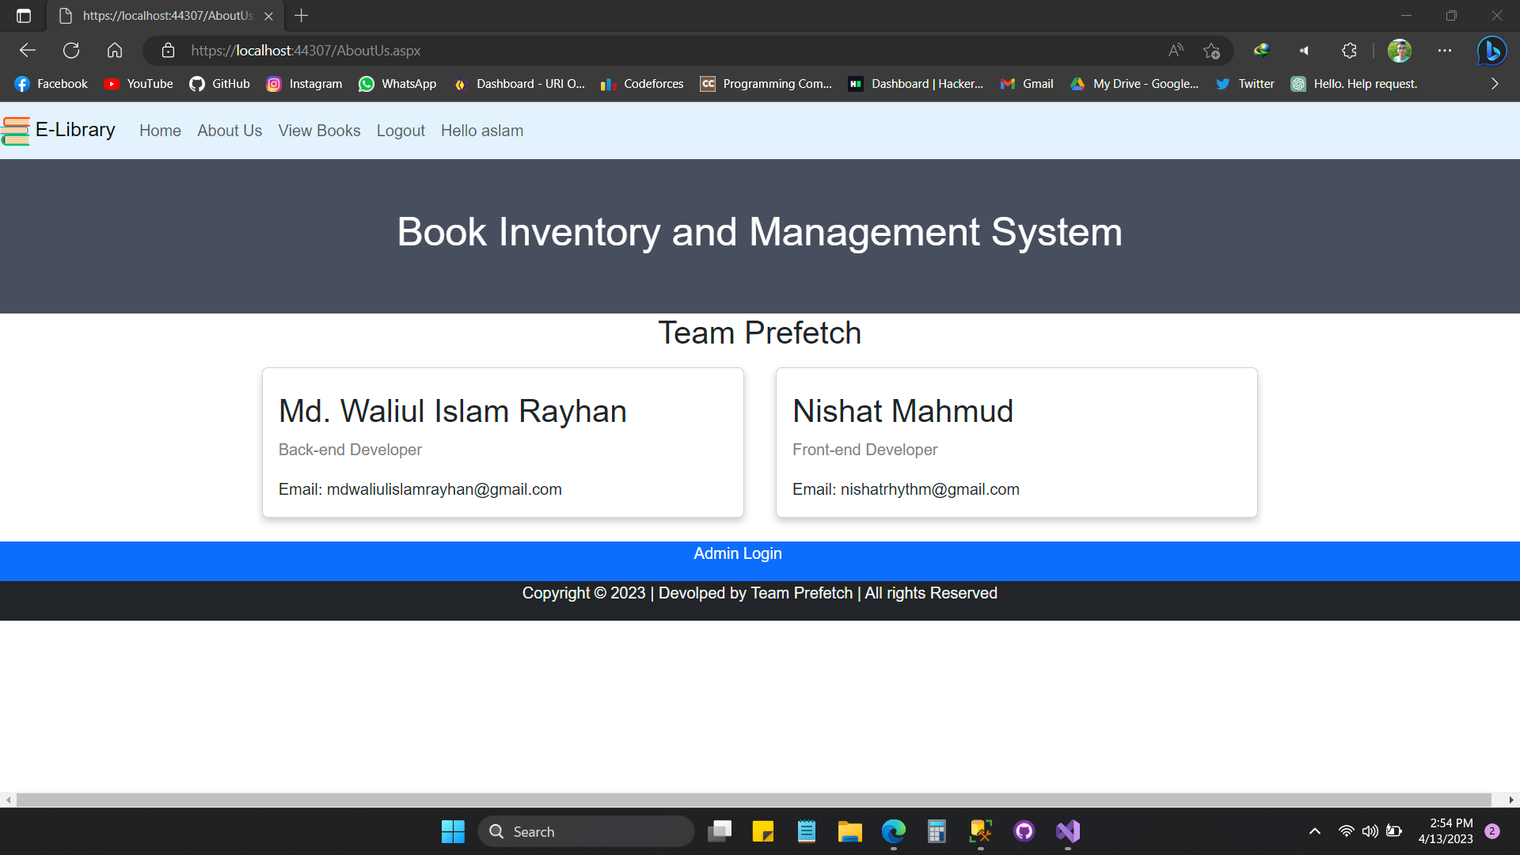Click the browser profile avatar
This screenshot has width=1520, height=855.
(x=1399, y=50)
